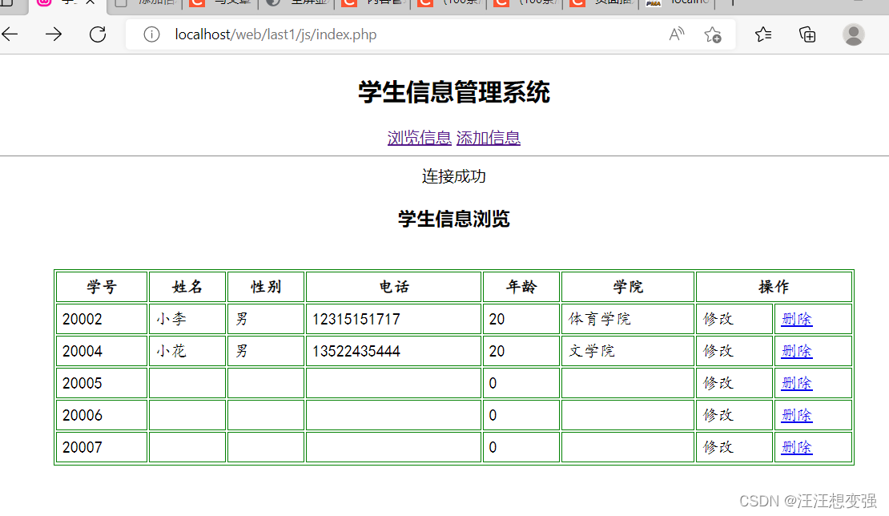Select the cell with ID 20005
The width and height of the screenshot is (889, 516).
(x=102, y=383)
